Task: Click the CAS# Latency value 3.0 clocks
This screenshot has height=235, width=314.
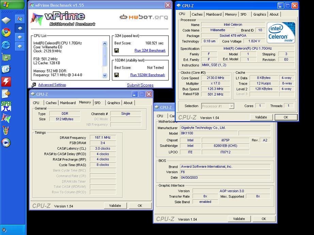Action: tap(103, 148)
